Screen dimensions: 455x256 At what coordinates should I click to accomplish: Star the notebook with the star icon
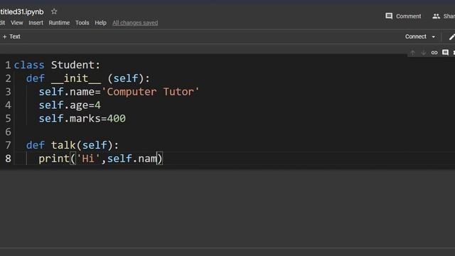point(54,11)
